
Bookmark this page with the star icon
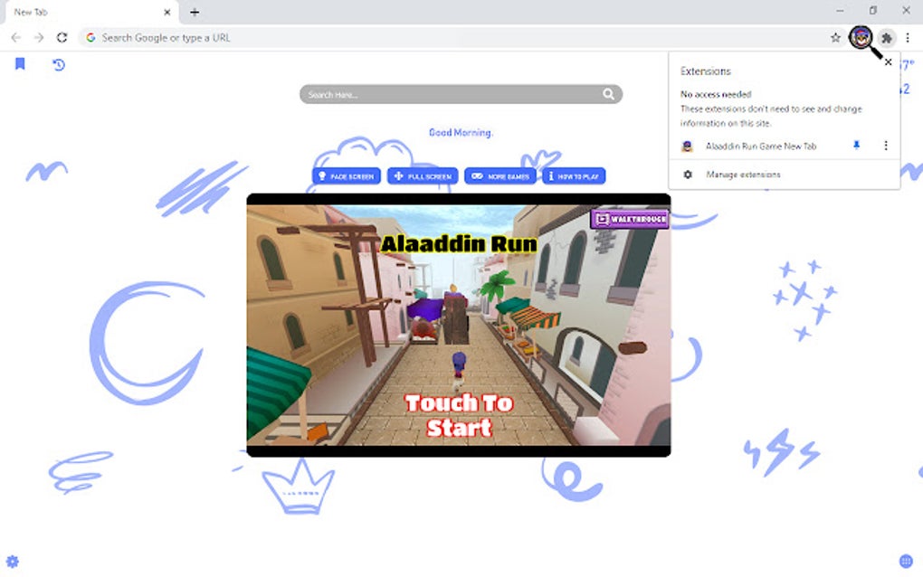tap(835, 38)
